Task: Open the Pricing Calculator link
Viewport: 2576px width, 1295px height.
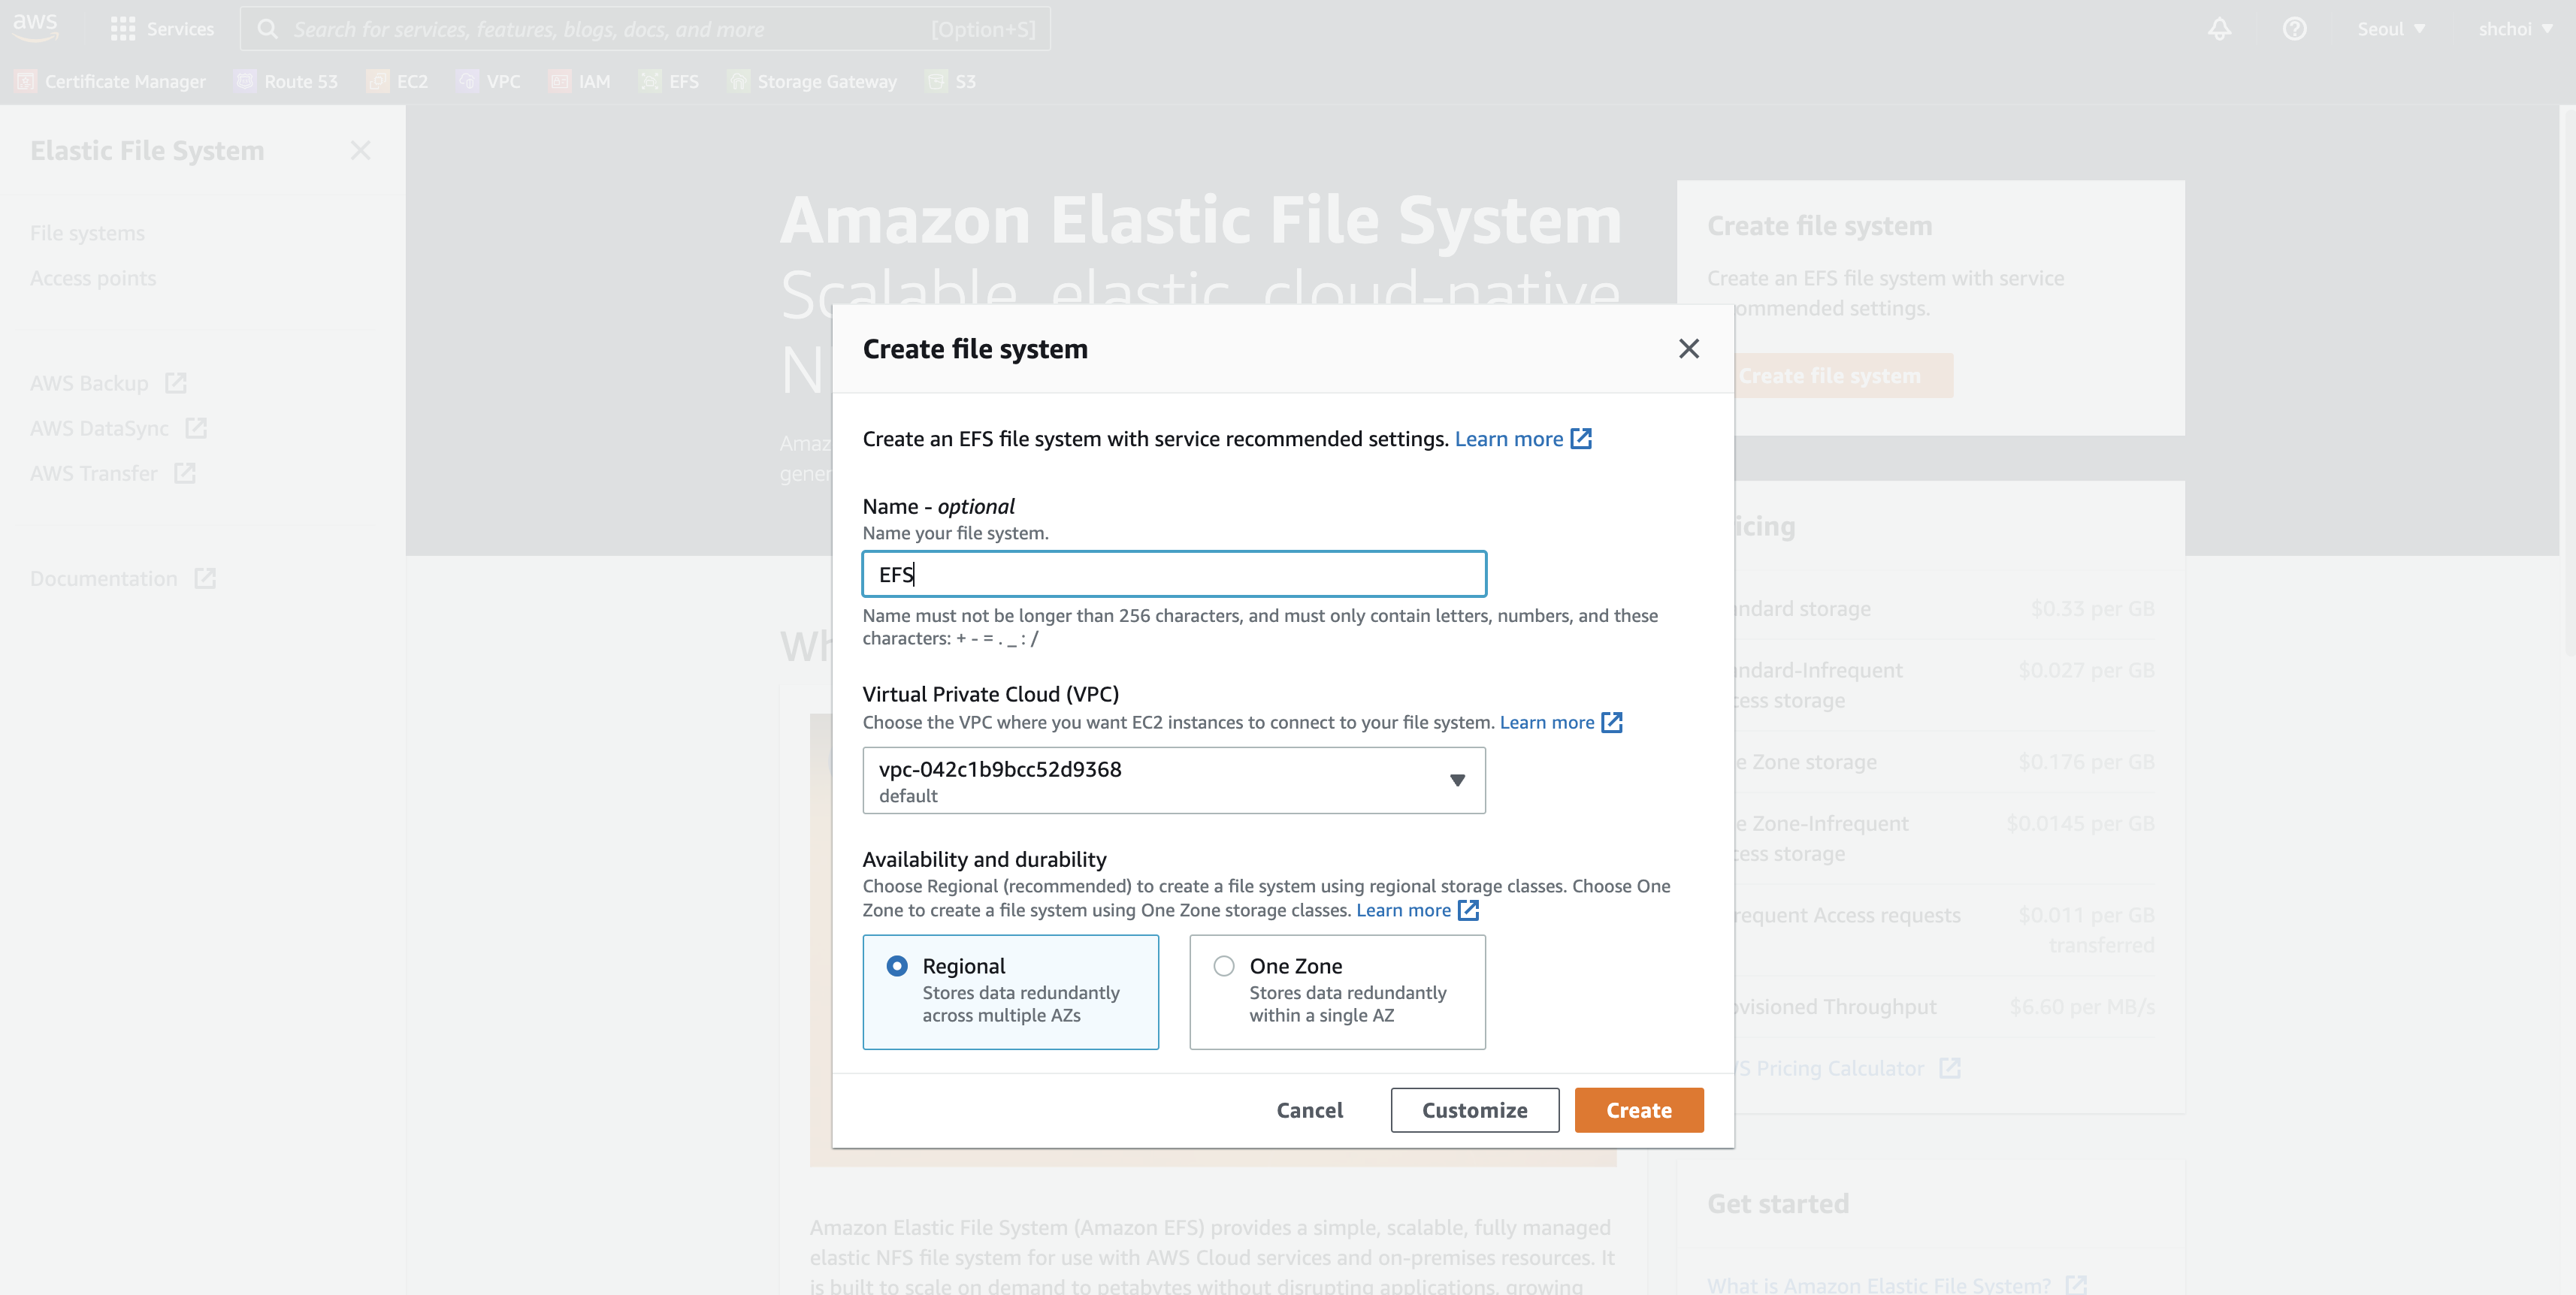Action: click(1829, 1067)
